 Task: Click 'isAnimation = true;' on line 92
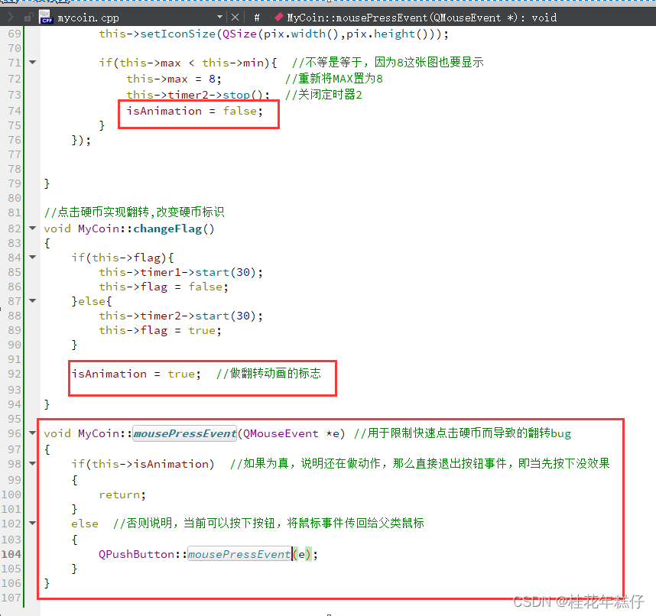pos(136,374)
